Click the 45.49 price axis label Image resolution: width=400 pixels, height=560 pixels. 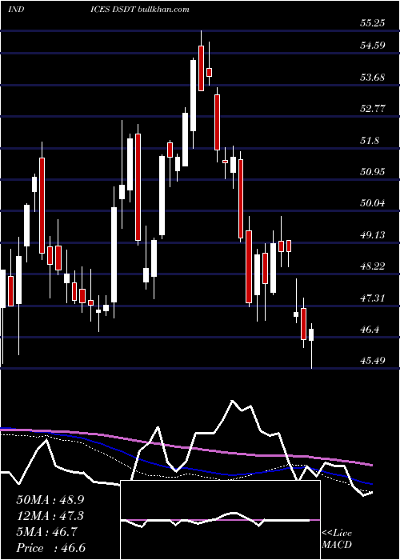pos(373,360)
